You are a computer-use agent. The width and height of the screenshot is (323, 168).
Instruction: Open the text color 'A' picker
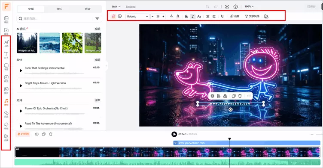click(171, 16)
